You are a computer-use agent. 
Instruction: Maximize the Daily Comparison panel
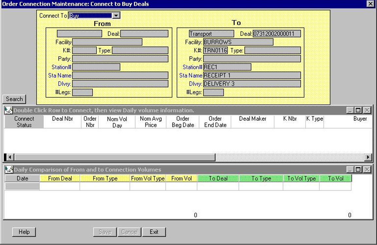[359, 170]
